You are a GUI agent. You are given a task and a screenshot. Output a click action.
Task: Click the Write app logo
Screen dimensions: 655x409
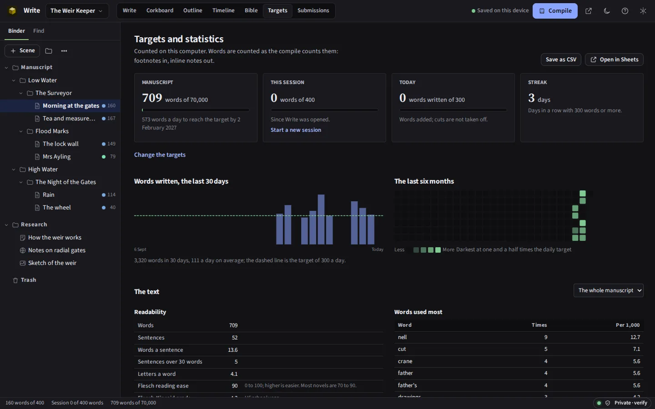(x=12, y=10)
